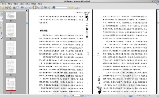Switch to facing pages layout

tap(130, 96)
